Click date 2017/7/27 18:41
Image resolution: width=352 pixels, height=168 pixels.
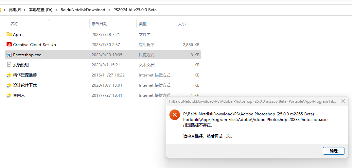[107, 95]
